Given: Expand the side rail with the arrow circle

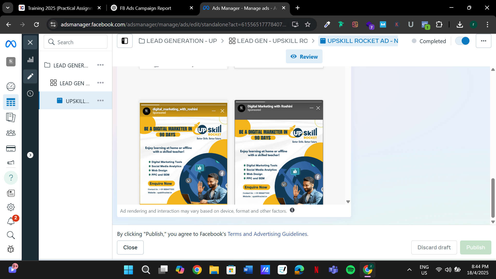Looking at the screenshot, I should pos(30,155).
